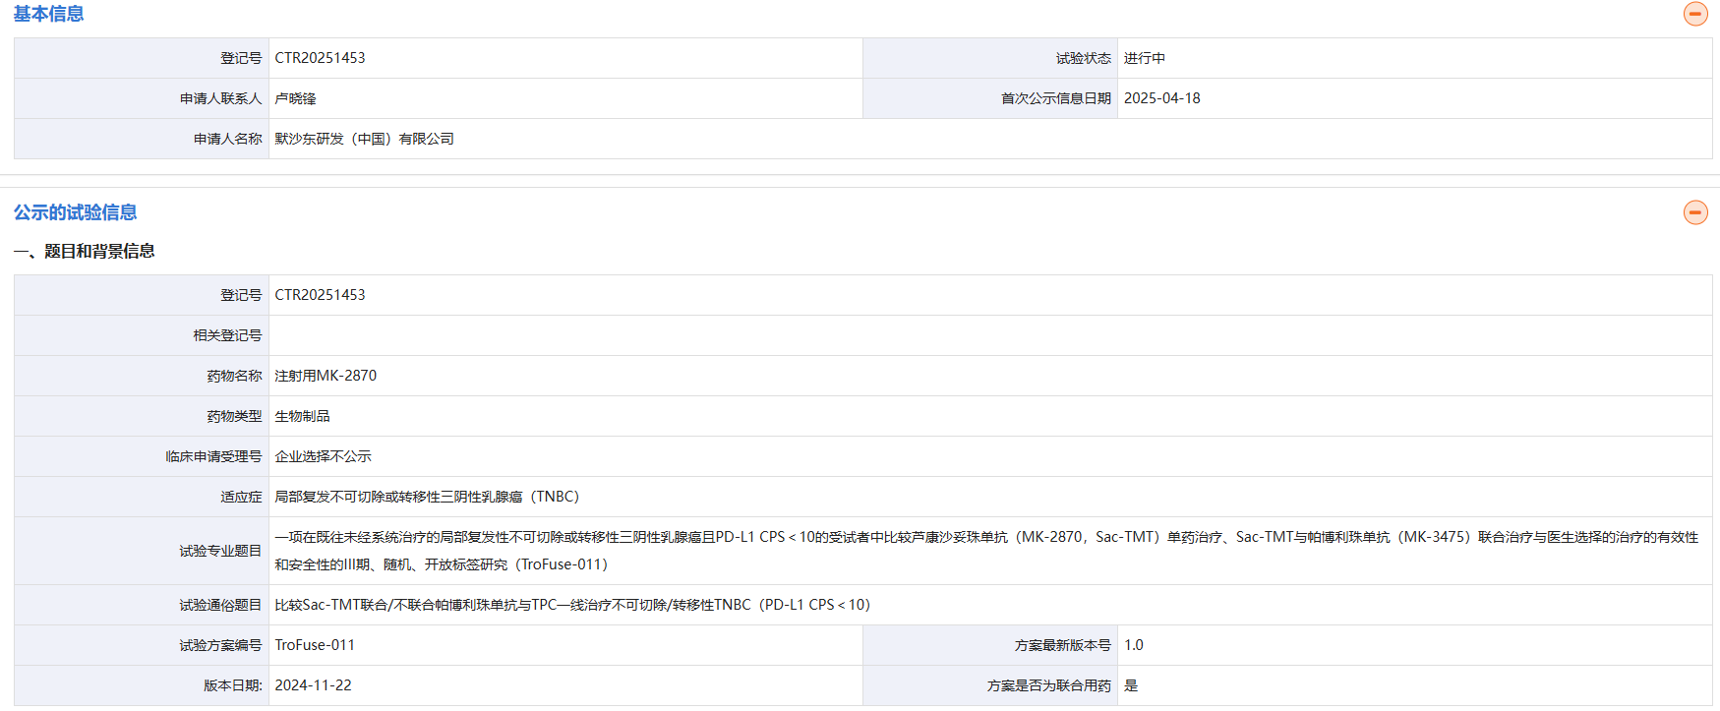
Task: Select the protocol number TroFuse-011
Action: click(315, 645)
